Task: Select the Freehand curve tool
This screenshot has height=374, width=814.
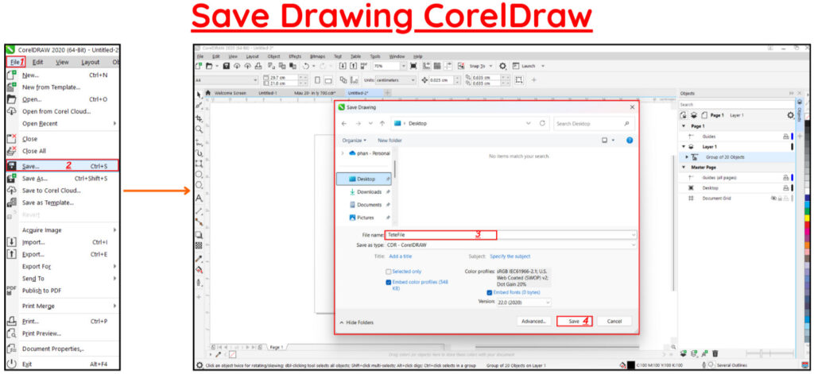Action: tap(199, 143)
